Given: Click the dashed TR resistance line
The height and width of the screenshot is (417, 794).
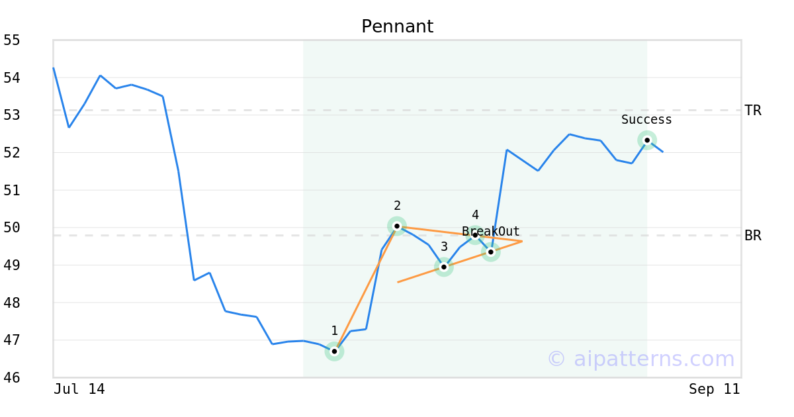Looking at the screenshot, I should coord(397,111).
